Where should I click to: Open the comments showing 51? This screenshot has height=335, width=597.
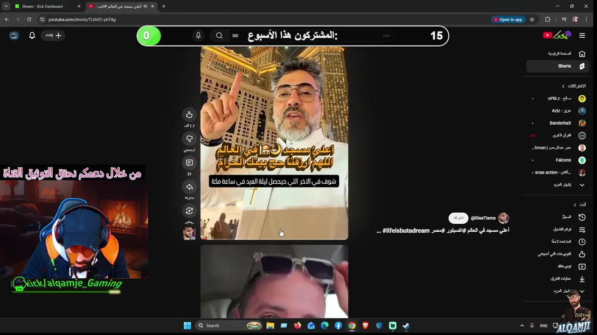(x=189, y=163)
